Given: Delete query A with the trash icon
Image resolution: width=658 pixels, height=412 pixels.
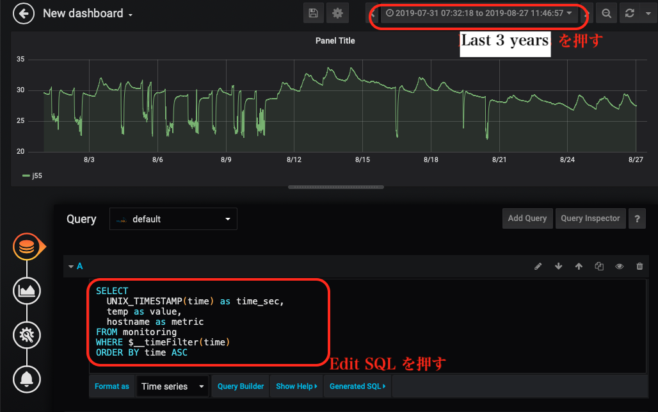Looking at the screenshot, I should (639, 267).
